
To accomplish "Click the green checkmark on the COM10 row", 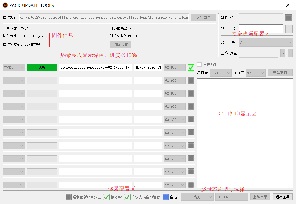I will [191, 68].
